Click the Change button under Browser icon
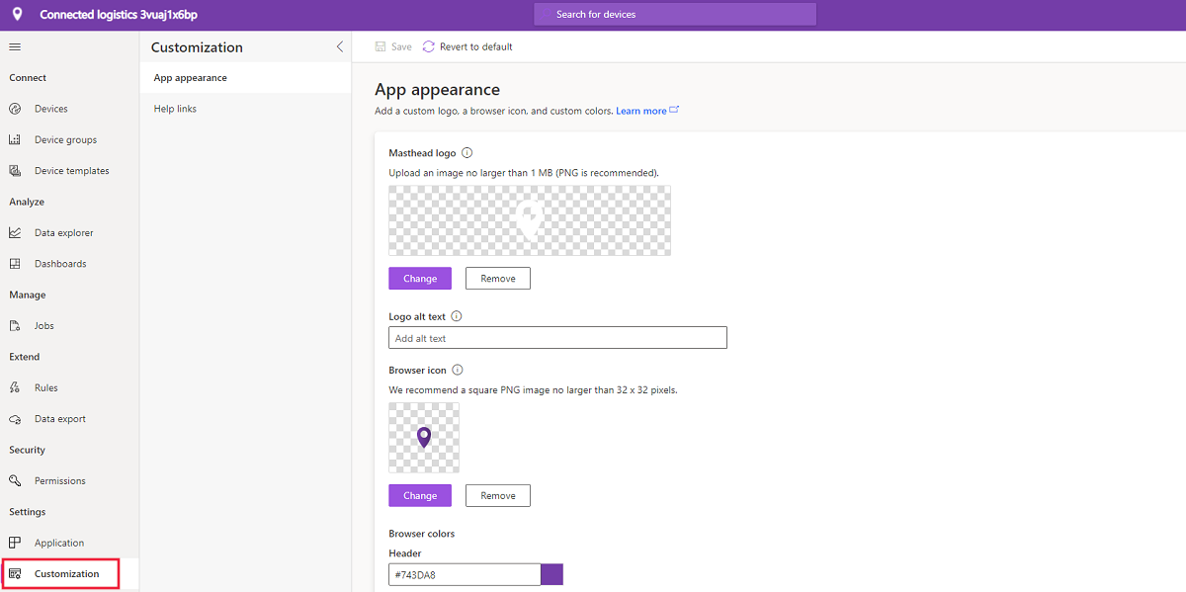 [x=420, y=495]
